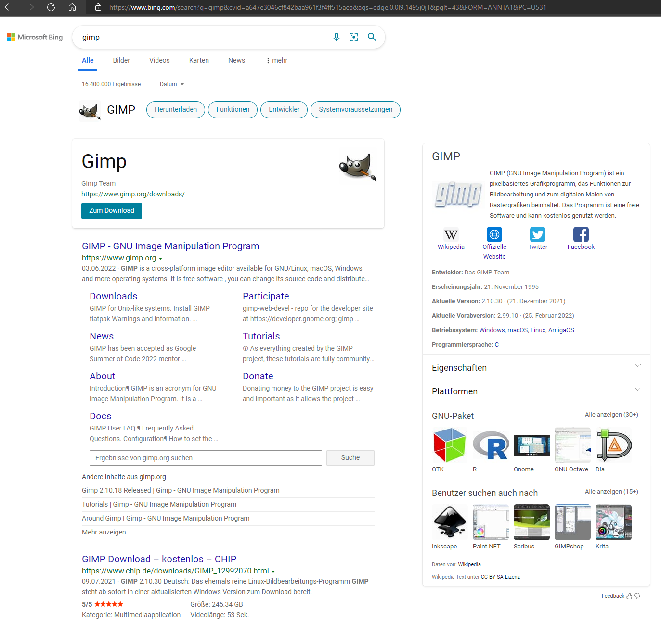Start voice search with microphone icon
This screenshot has width=661, height=625.
pyautogui.click(x=337, y=37)
